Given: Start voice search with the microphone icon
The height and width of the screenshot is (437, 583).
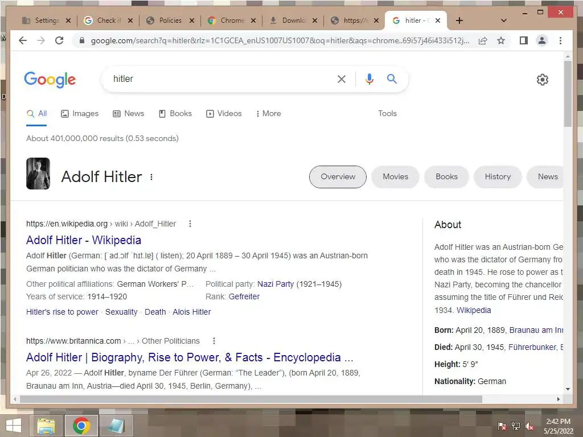Looking at the screenshot, I should [369, 79].
